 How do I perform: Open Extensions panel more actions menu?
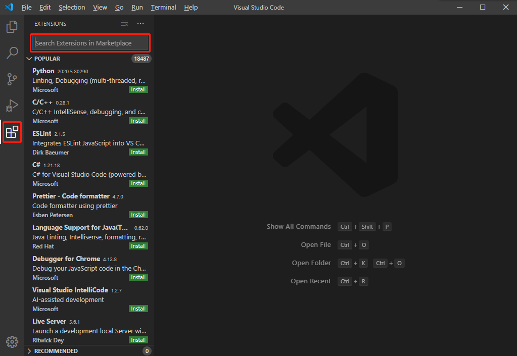(x=140, y=23)
